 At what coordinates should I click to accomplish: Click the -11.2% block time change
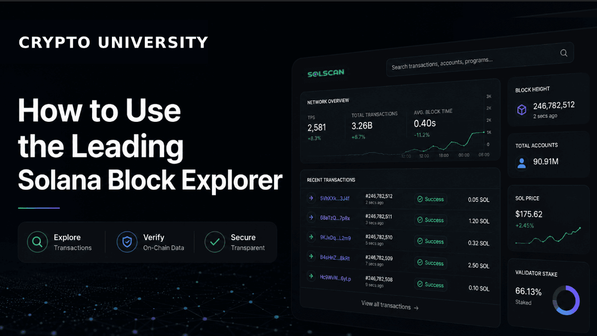pos(422,135)
